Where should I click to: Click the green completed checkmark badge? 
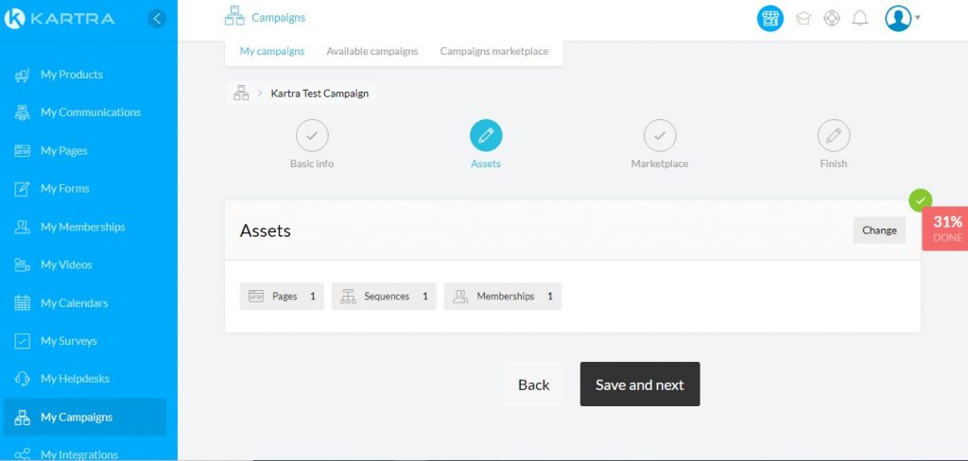point(920,200)
